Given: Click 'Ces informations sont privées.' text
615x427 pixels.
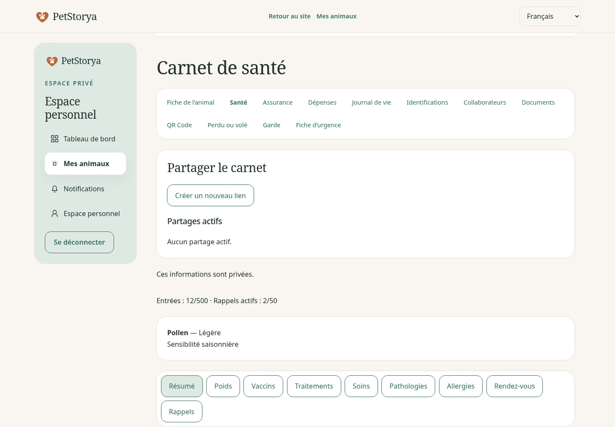Looking at the screenshot, I should click(x=205, y=274).
